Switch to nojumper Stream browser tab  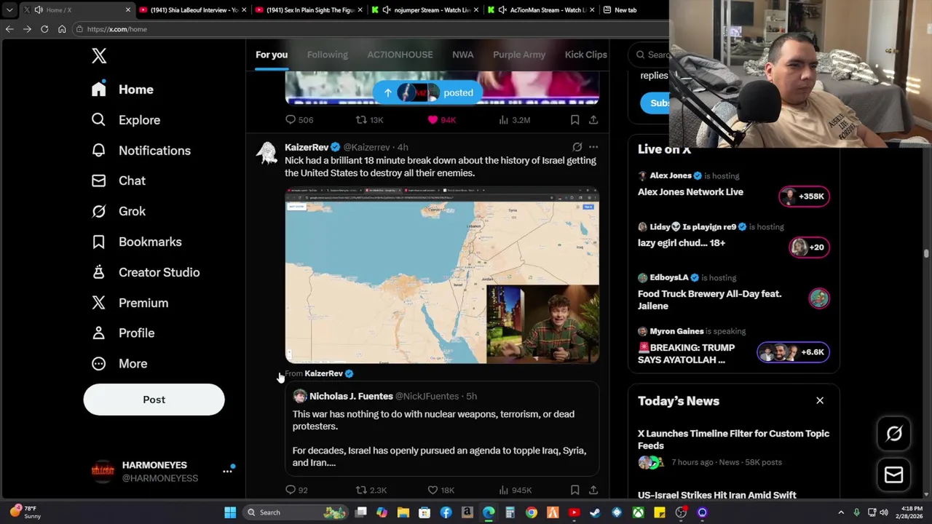pos(424,10)
